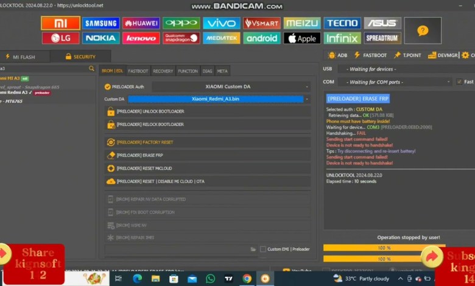The height and width of the screenshot is (286, 475).
Task: Expand the COM ports dropdown
Action: click(449, 82)
